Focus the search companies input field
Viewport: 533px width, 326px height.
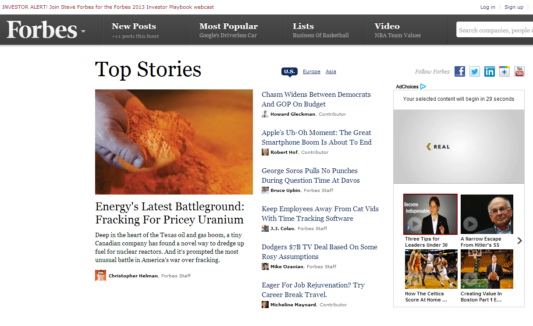494,30
